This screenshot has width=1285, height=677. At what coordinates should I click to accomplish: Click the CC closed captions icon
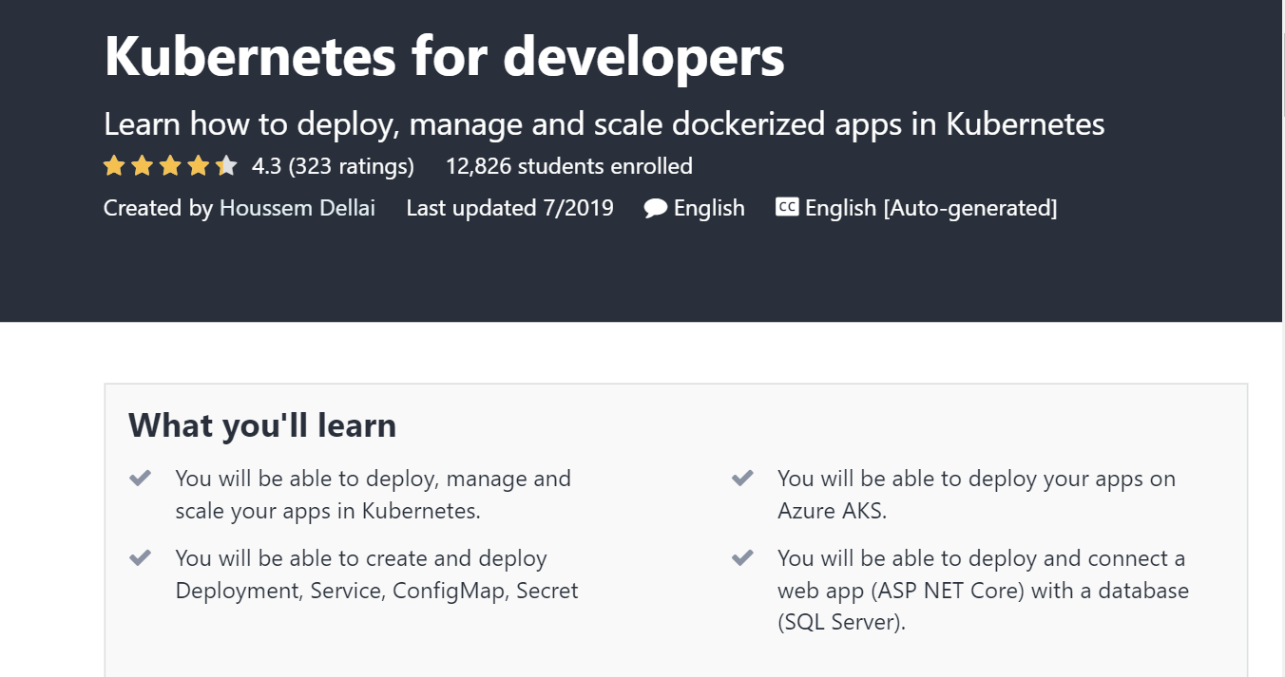[x=787, y=207]
